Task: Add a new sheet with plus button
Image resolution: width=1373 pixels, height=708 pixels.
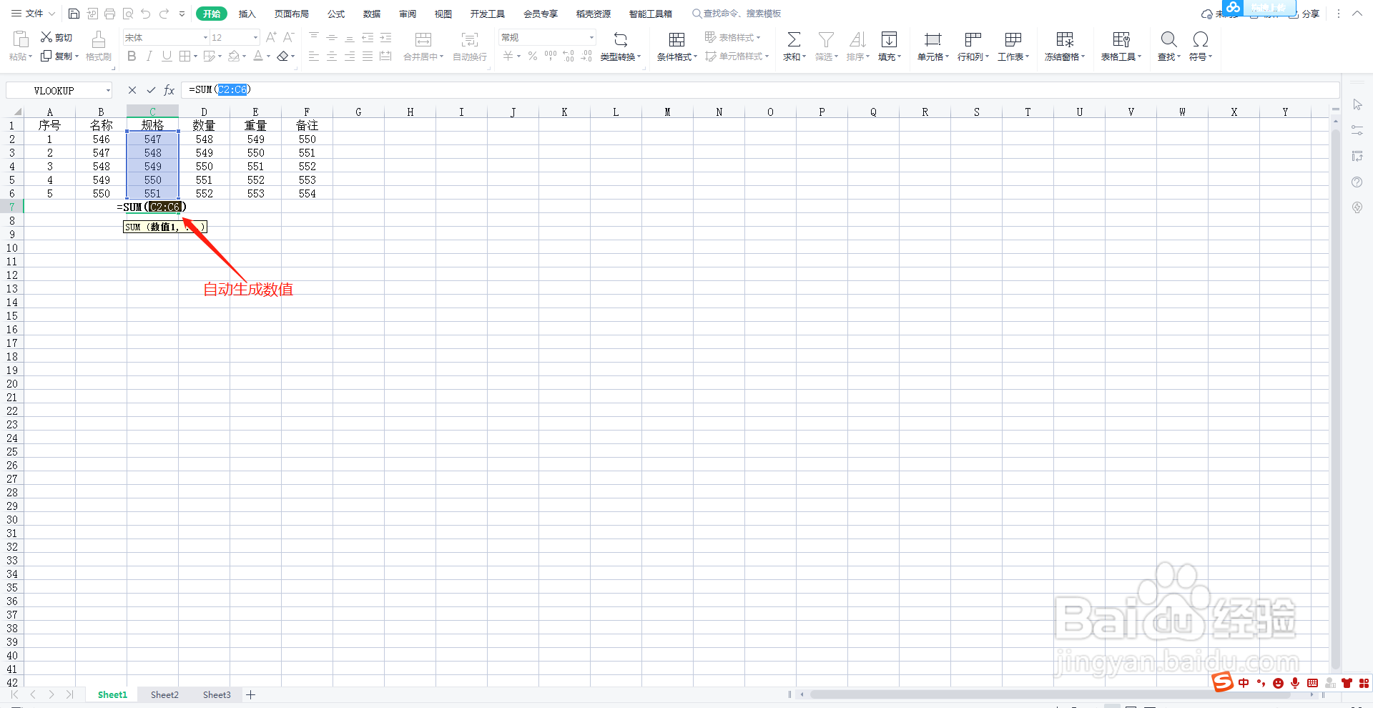Action: click(x=251, y=694)
